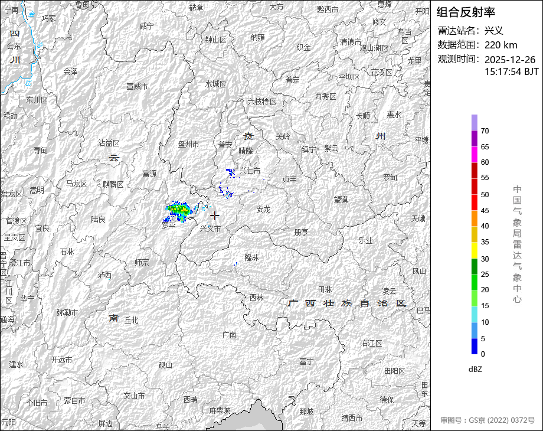Click the 马龙区 map label
The width and height of the screenshot is (543, 431).
(76, 184)
